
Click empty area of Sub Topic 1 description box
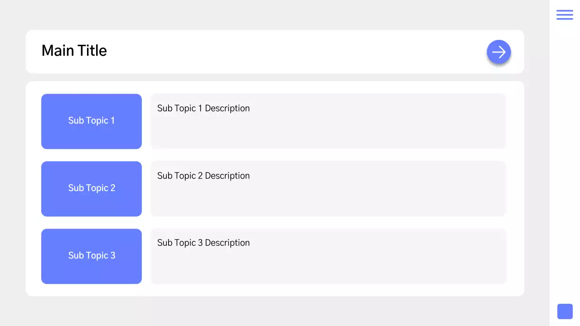click(362, 131)
